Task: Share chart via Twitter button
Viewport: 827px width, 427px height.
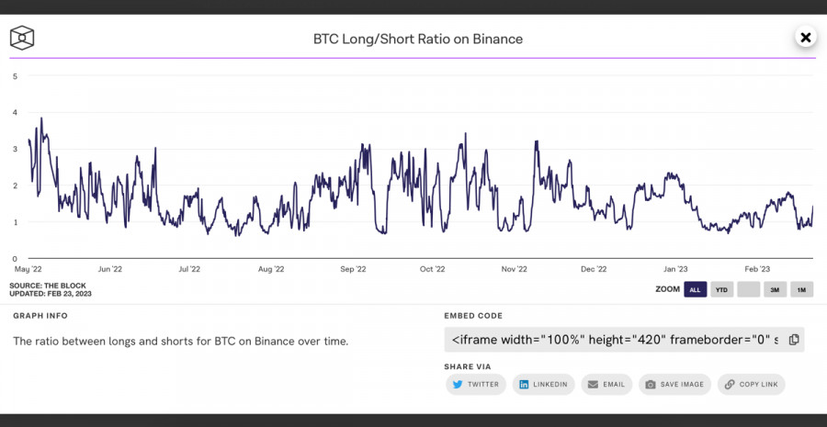Action: [476, 385]
